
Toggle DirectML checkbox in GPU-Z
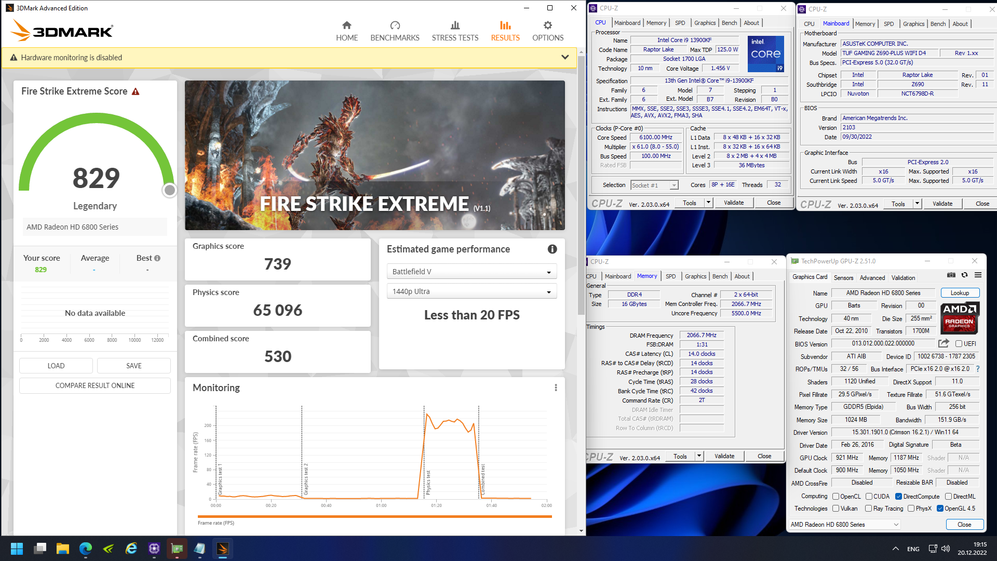click(948, 497)
